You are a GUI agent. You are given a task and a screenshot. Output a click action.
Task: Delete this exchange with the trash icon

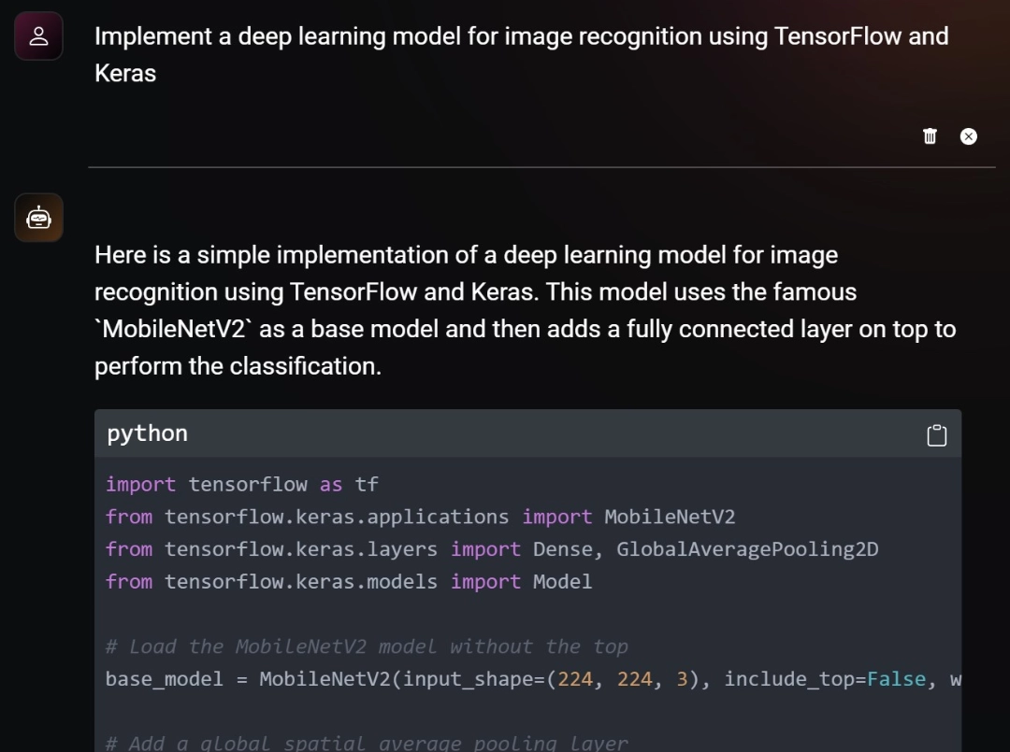[x=930, y=136]
